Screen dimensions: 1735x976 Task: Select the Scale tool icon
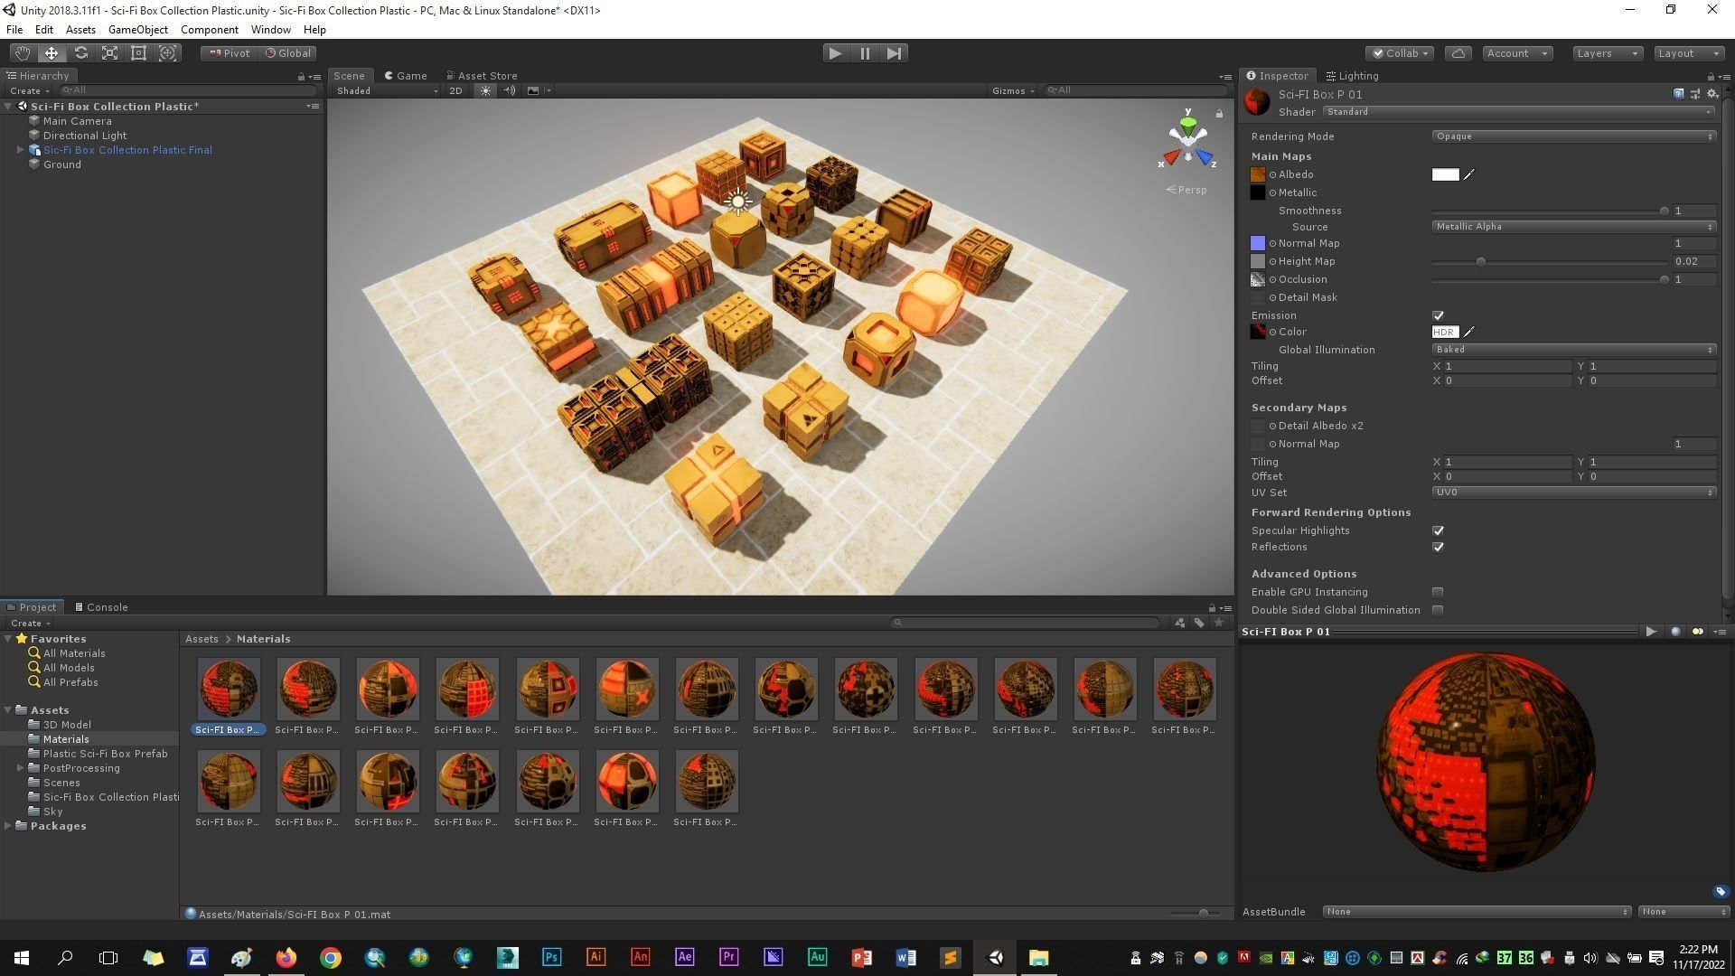pyautogui.click(x=109, y=53)
